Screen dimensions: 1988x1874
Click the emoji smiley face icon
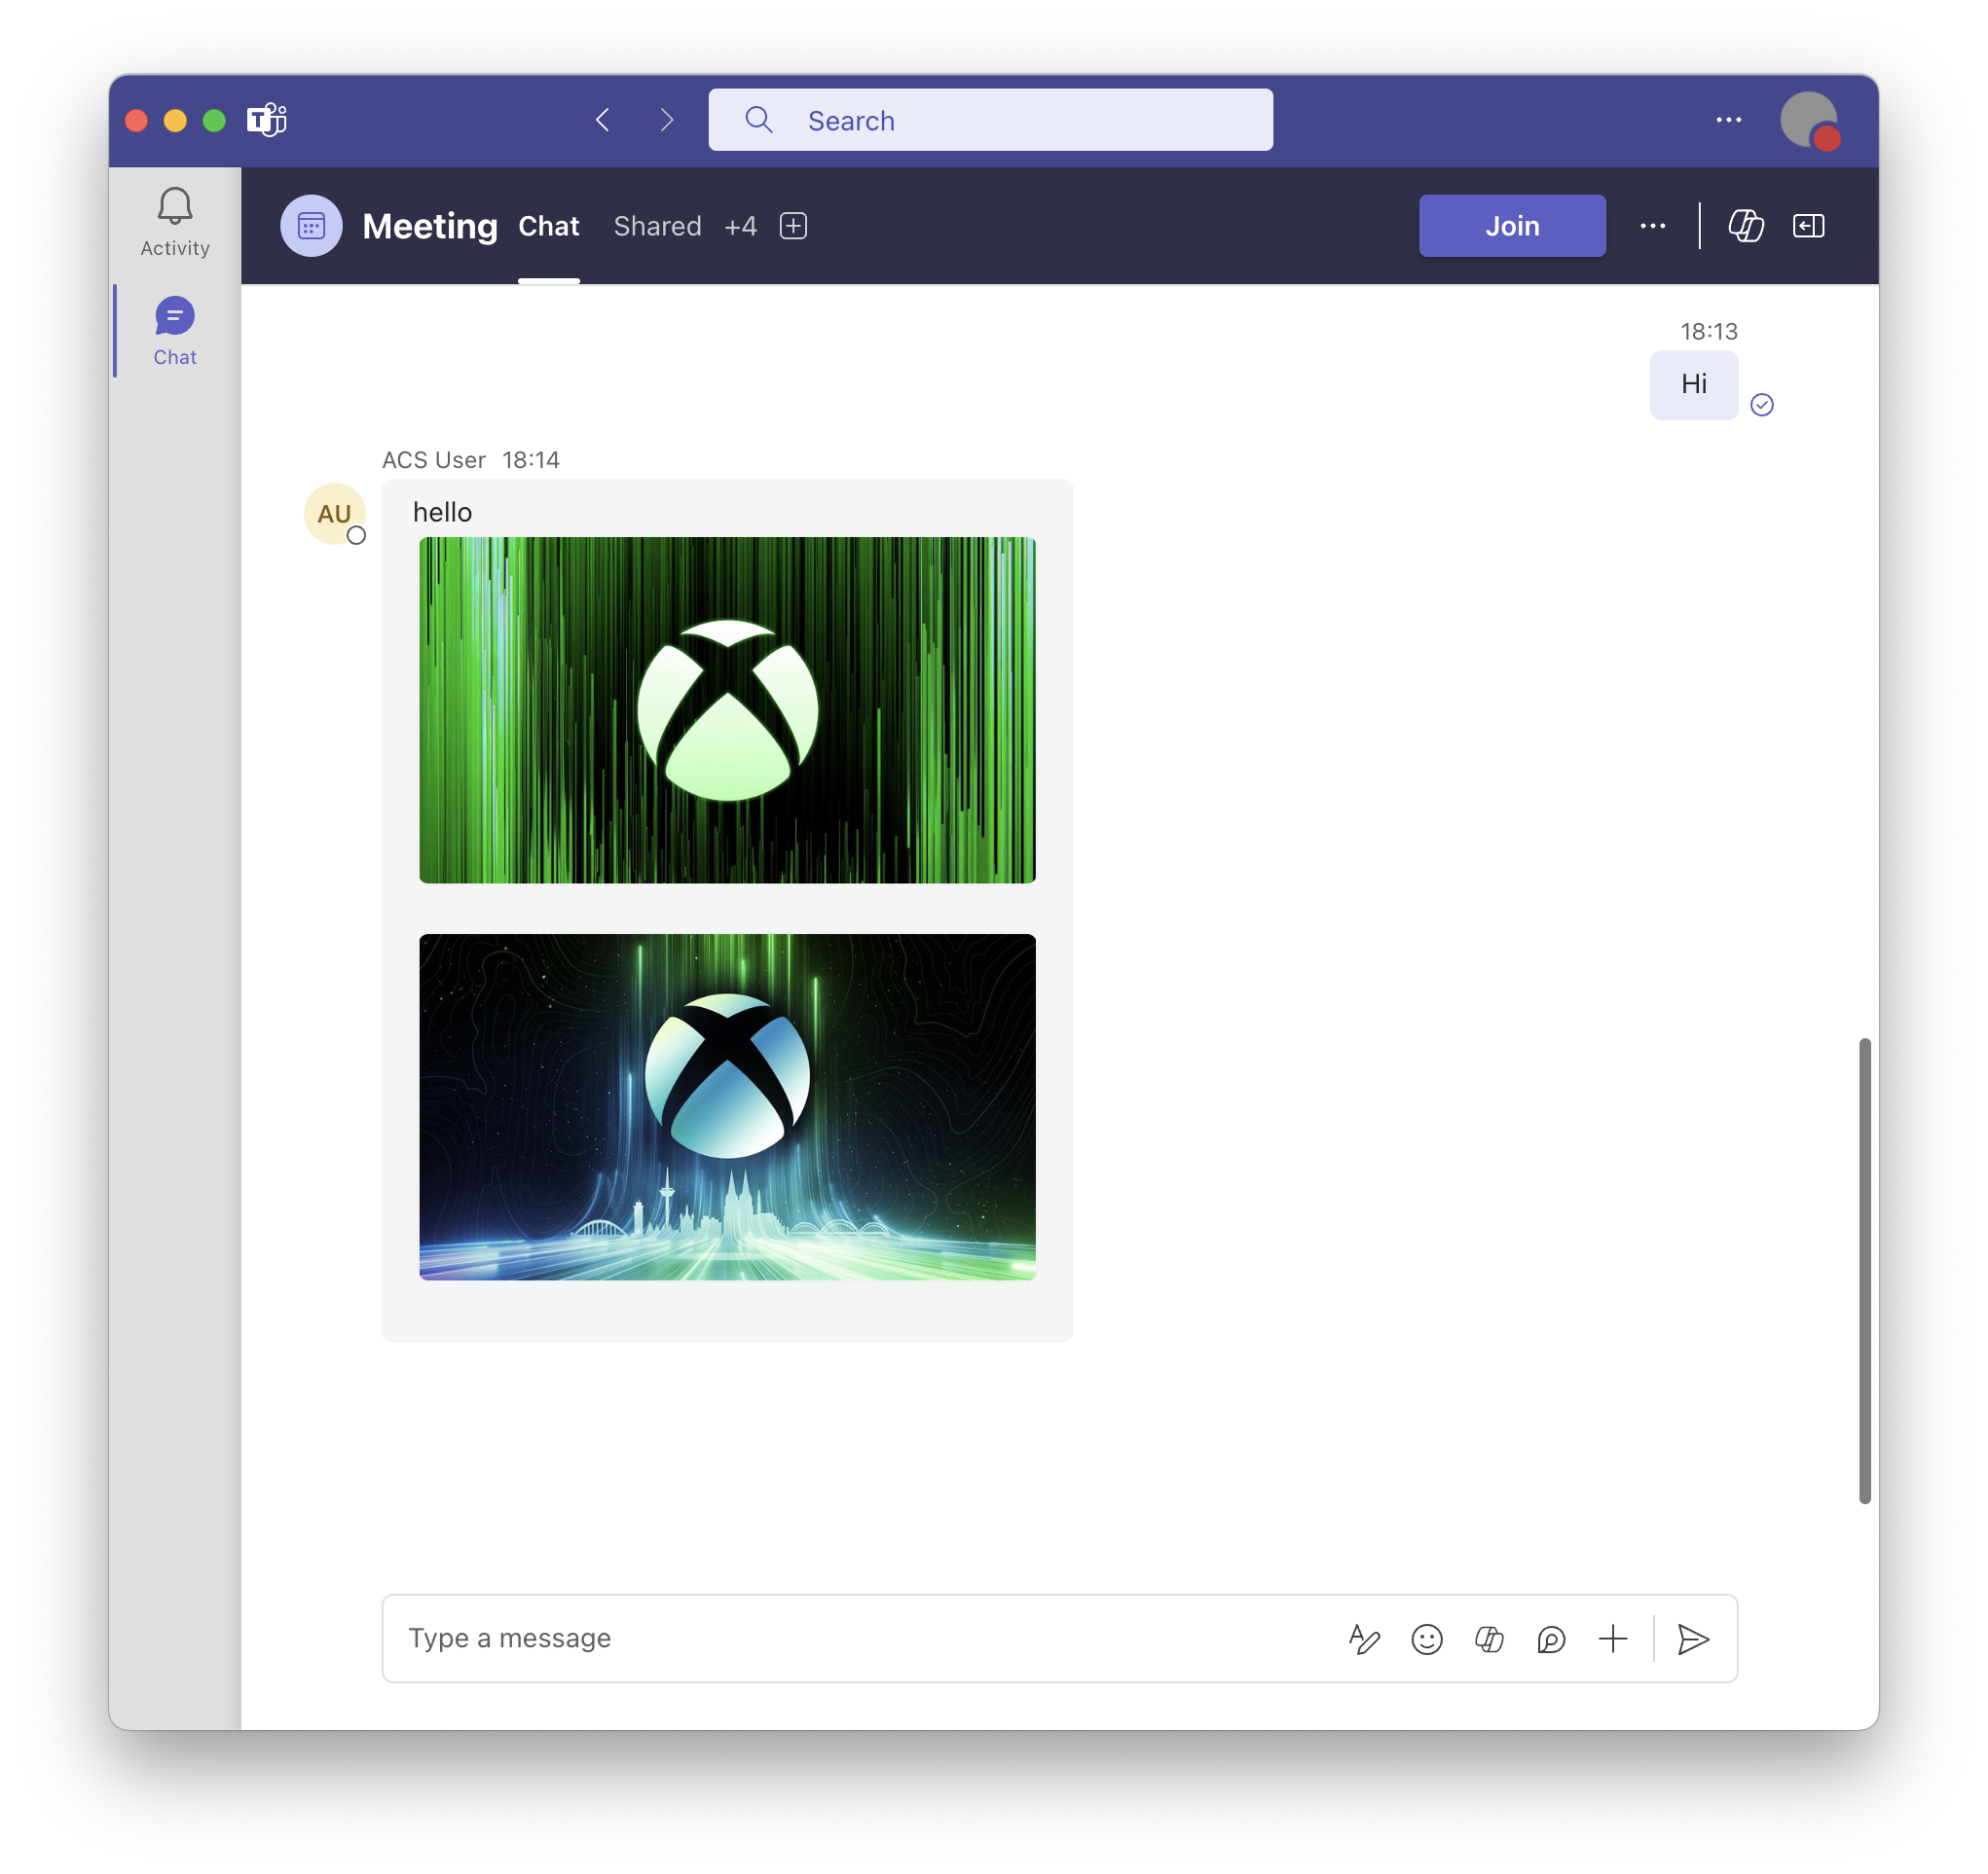[1424, 1638]
